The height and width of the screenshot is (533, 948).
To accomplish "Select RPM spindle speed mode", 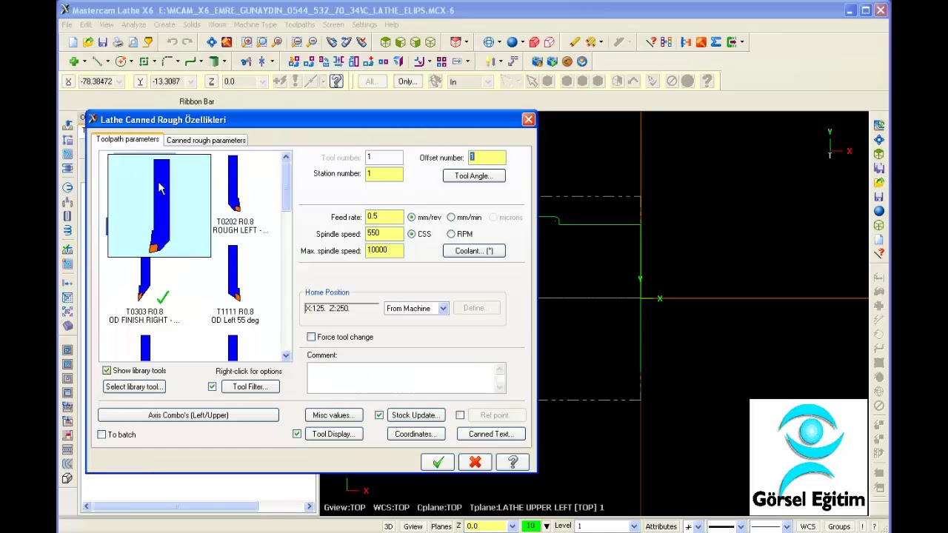I will coord(451,234).
